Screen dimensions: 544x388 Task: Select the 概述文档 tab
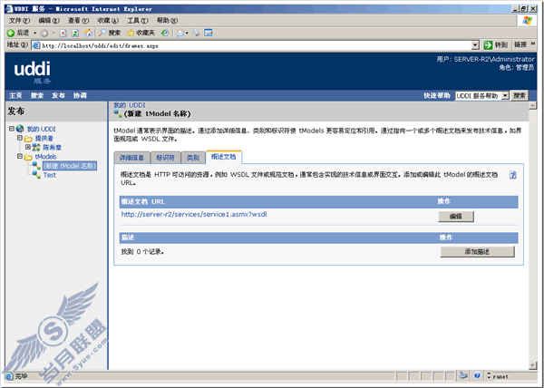pos(224,157)
